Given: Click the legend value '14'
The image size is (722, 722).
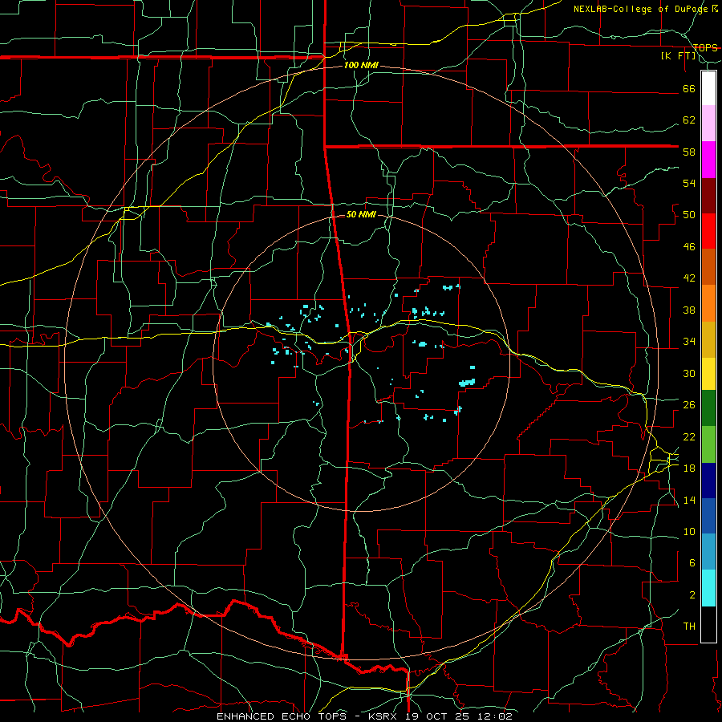Looking at the screenshot, I should (x=689, y=500).
